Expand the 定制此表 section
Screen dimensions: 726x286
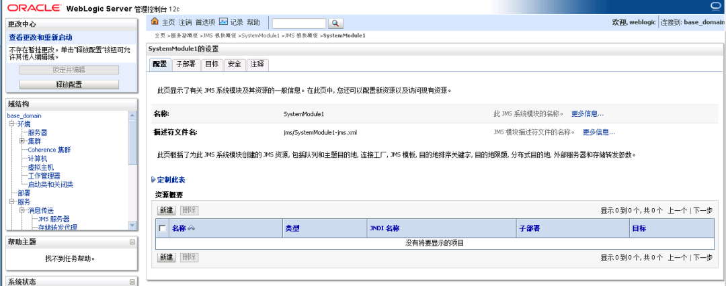click(x=169, y=179)
